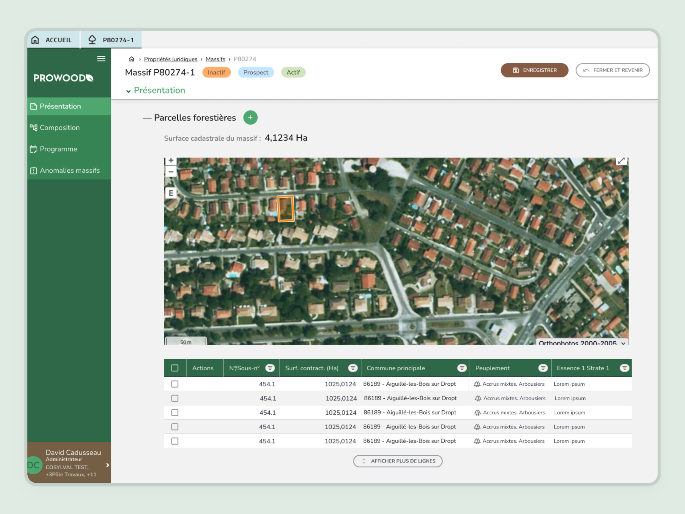
Task: Open Programme in the sidebar
Action: (x=69, y=149)
